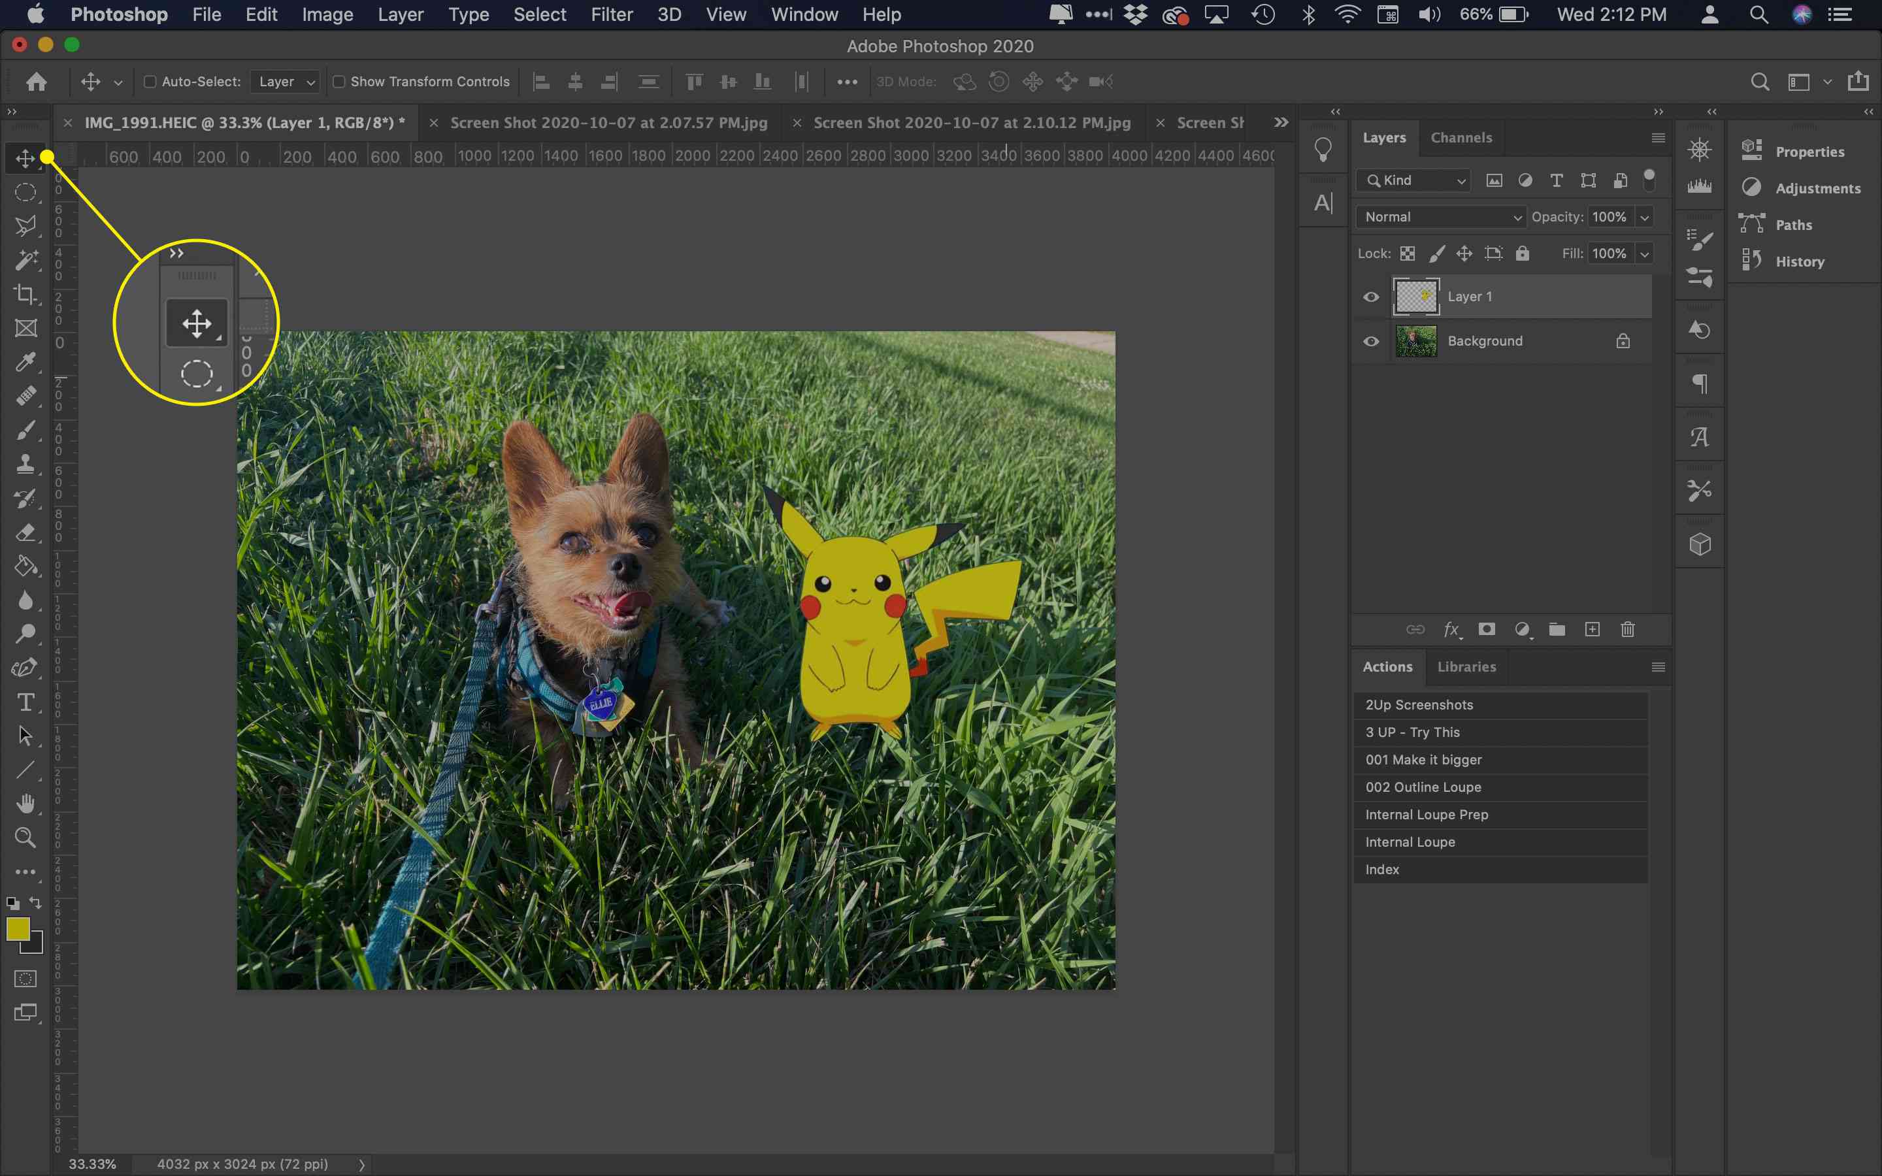Toggle visibility of Background layer
This screenshot has height=1176, width=1882.
coord(1372,342)
